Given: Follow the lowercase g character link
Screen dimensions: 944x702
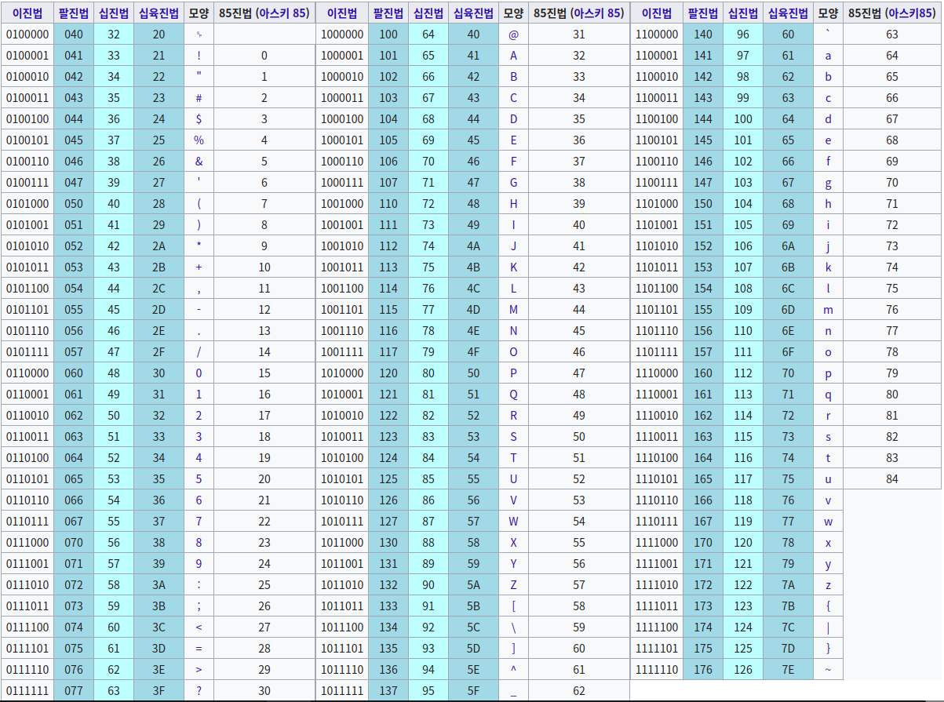Looking at the screenshot, I should tap(829, 183).
